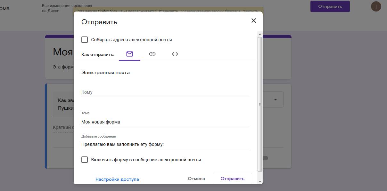The width and height of the screenshot is (387, 191).
Task: Edit the Тема subject field
Action: tap(165, 122)
